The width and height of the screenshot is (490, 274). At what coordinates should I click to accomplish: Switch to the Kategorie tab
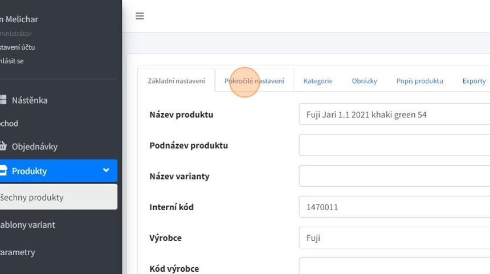coord(317,81)
